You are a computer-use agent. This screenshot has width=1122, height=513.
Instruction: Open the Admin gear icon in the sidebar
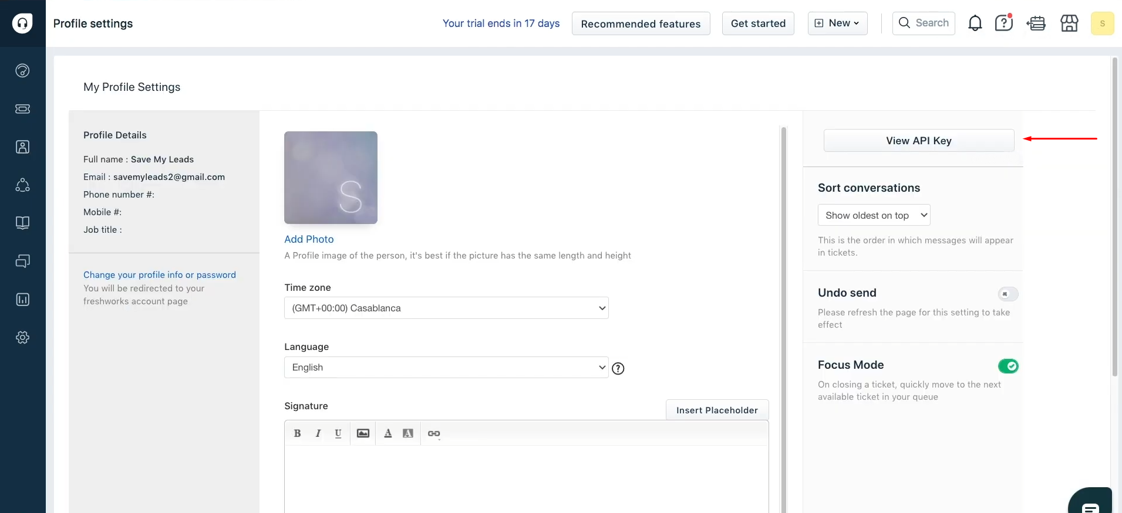point(22,338)
